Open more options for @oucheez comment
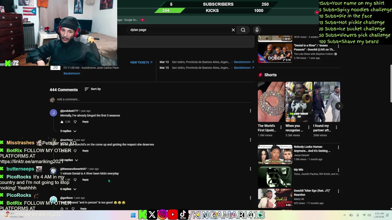The height and width of the screenshot is (220, 392). click(x=250, y=140)
